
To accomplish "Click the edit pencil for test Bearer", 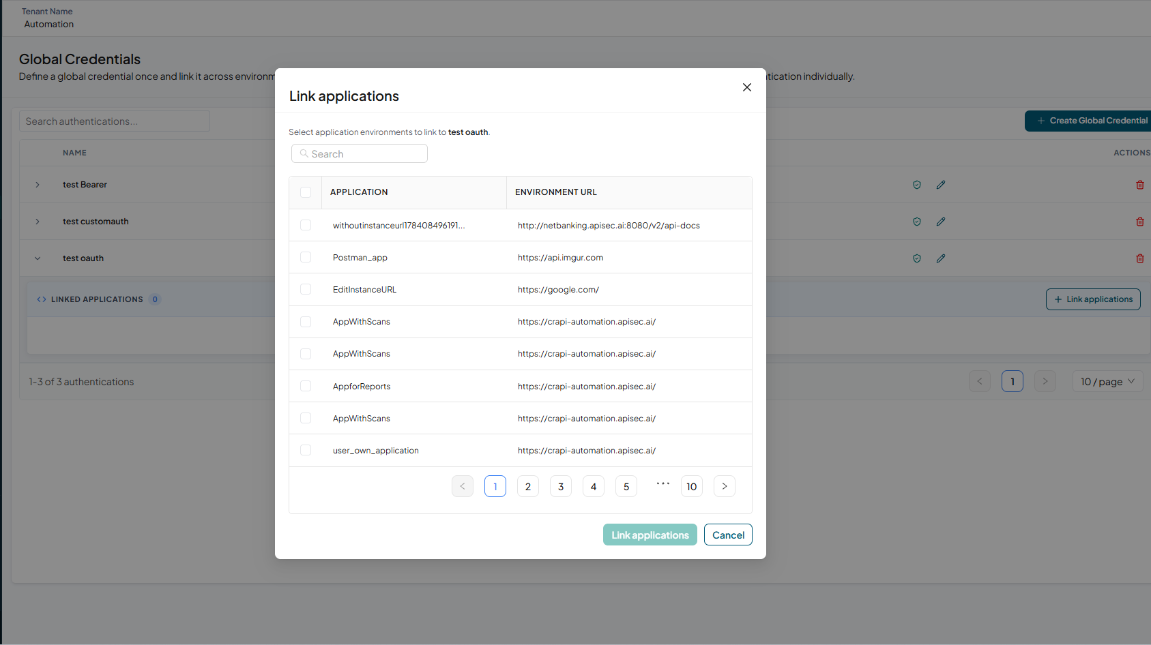I will pyautogui.click(x=941, y=185).
